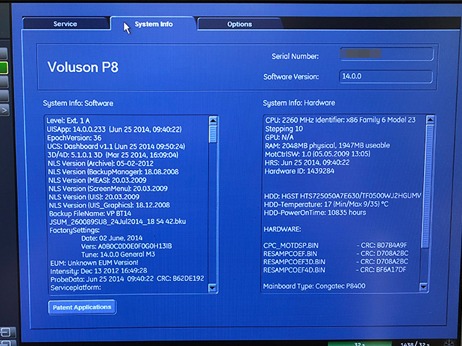Image resolution: width=462 pixels, height=346 pixels.
Task: Click the green button on the left edge
Action: (4, 68)
